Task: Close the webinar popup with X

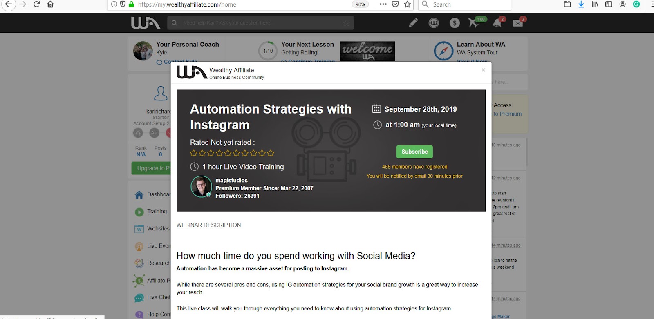Action: (483, 70)
